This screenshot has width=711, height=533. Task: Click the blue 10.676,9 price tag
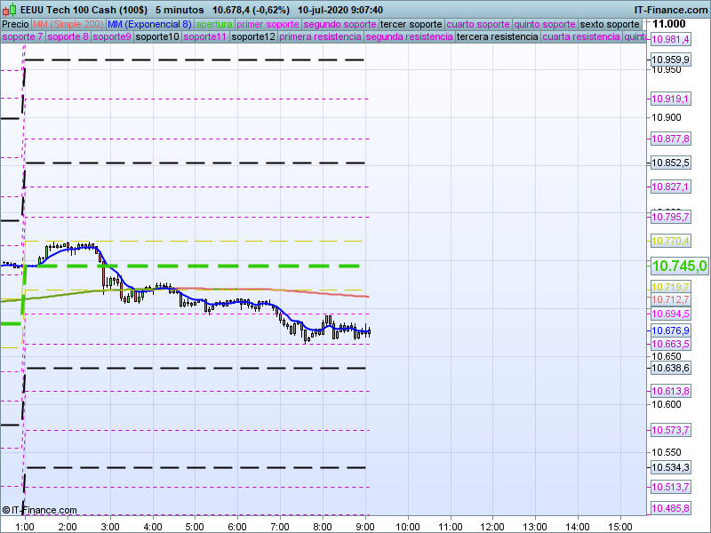[671, 330]
